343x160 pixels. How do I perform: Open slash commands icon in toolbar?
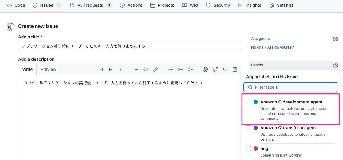[235, 69]
